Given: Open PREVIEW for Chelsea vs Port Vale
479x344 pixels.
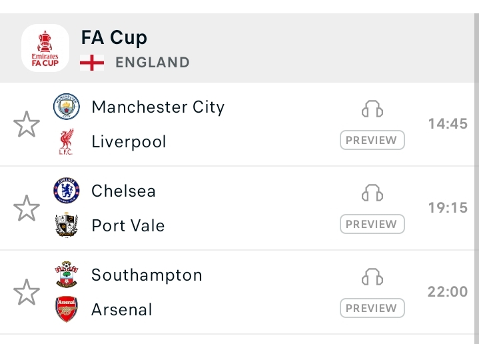Looking at the screenshot, I should 372,225.
